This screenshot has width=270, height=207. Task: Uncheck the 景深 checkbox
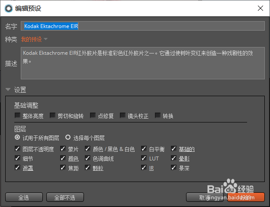(x=174, y=167)
